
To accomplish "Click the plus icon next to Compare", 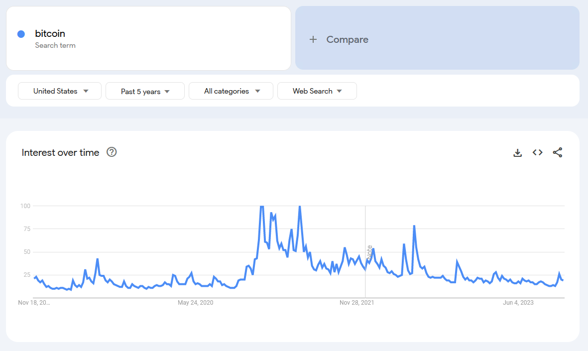I will tap(313, 39).
